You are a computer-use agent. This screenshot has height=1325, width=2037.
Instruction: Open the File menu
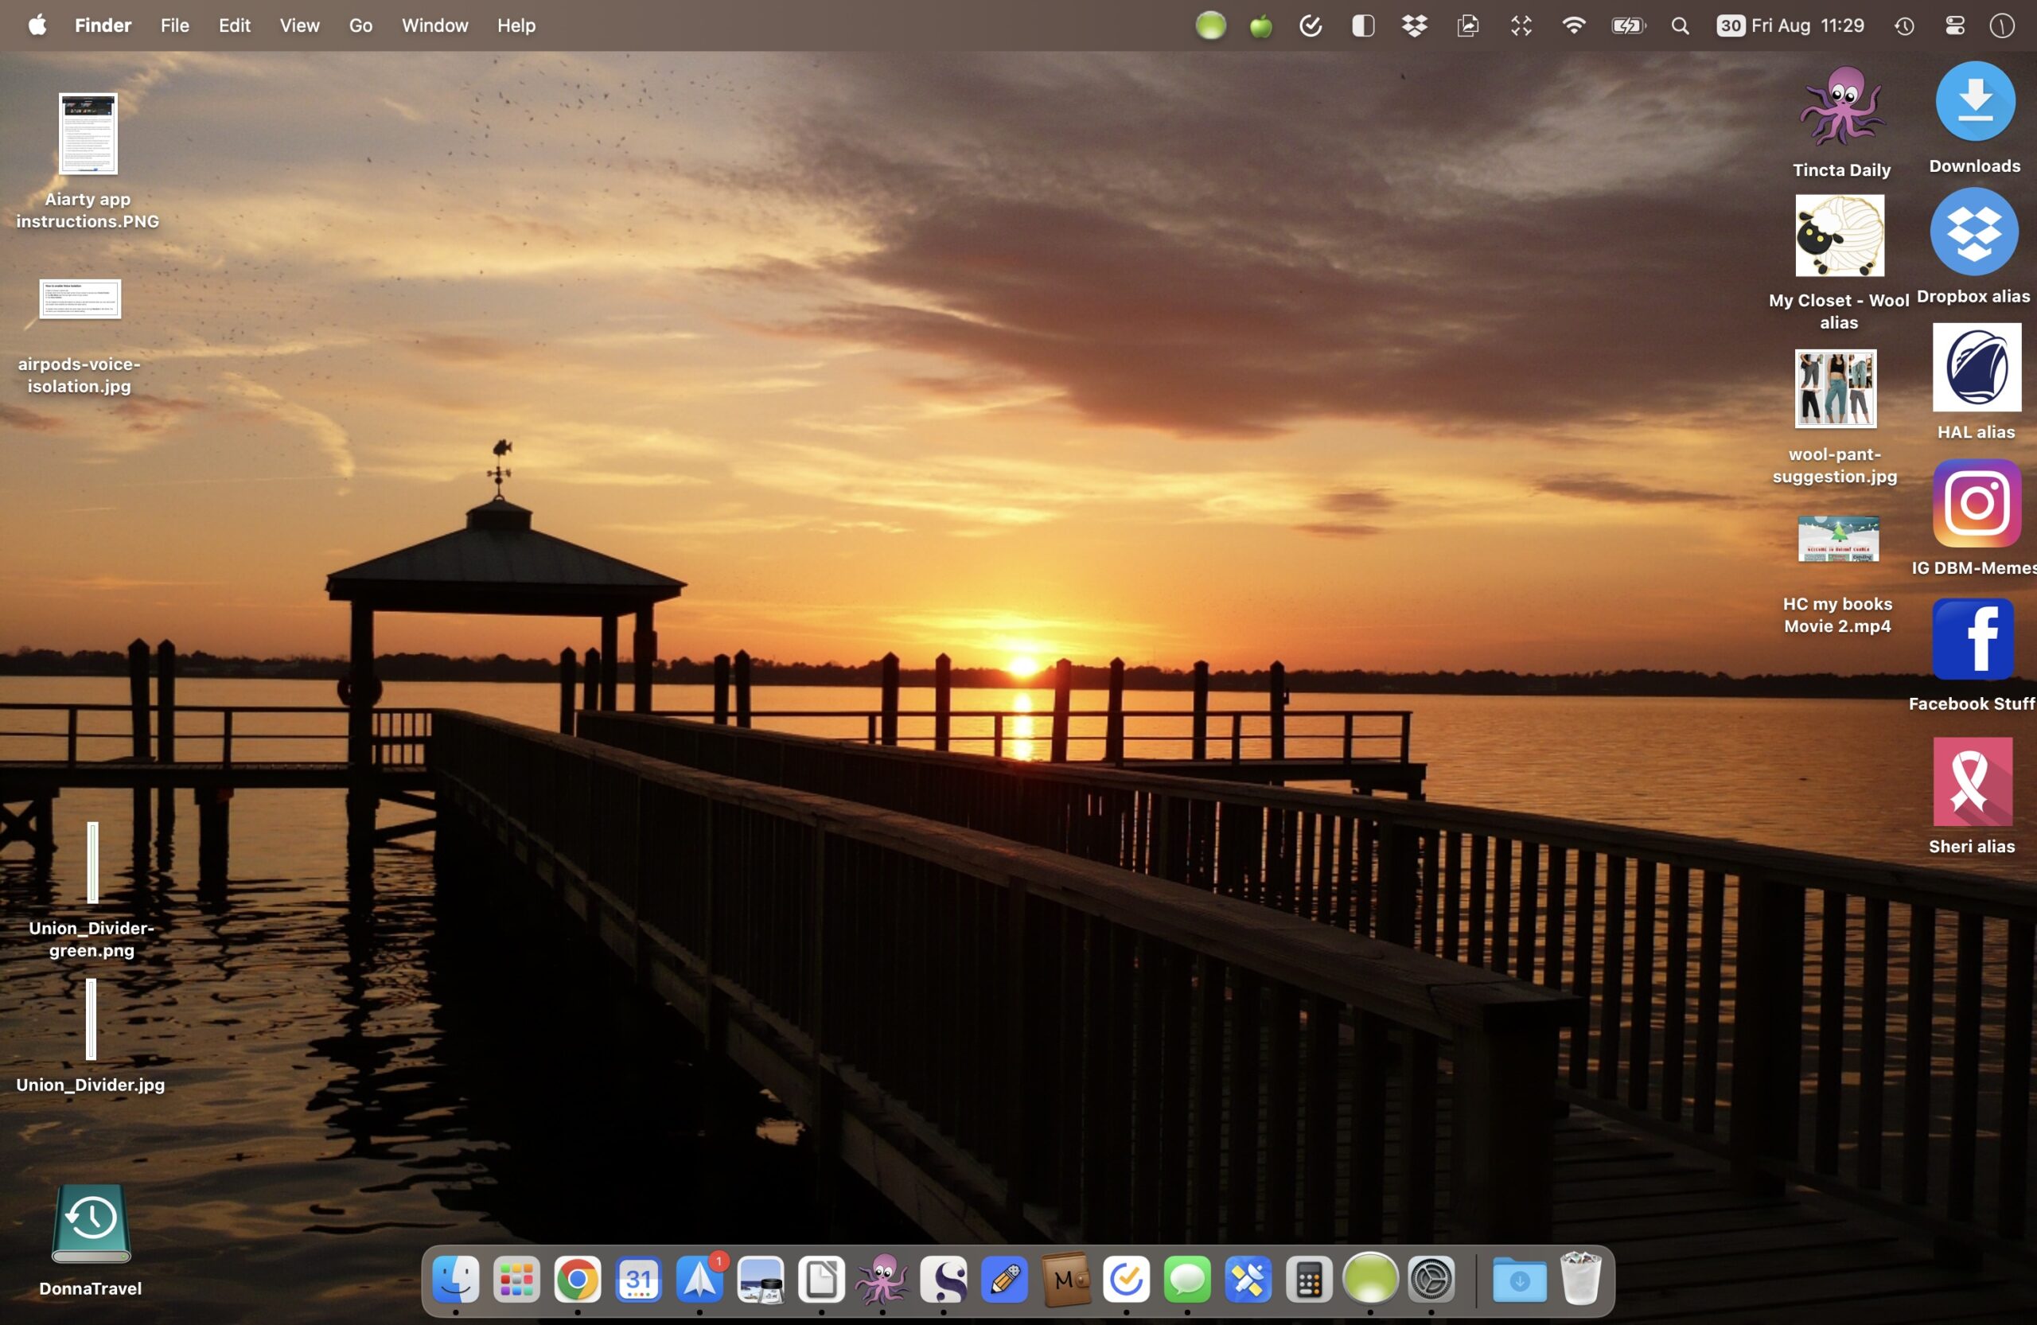(x=174, y=25)
